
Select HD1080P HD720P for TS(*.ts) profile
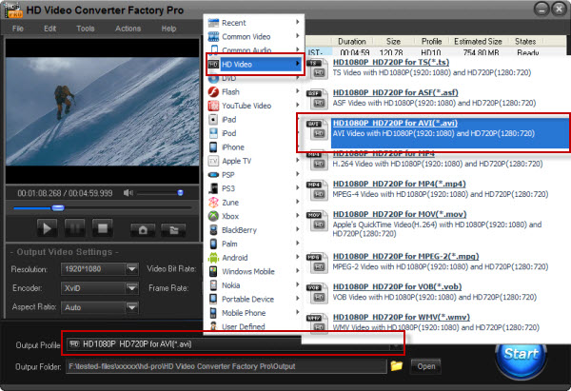[391, 62]
